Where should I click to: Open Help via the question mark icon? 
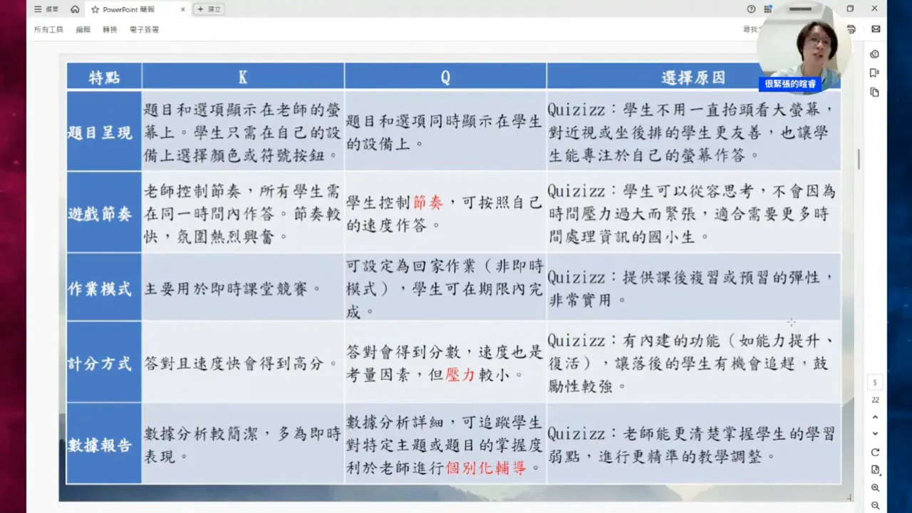(x=751, y=9)
